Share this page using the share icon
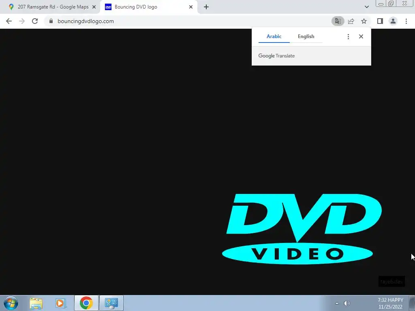 [x=351, y=21]
